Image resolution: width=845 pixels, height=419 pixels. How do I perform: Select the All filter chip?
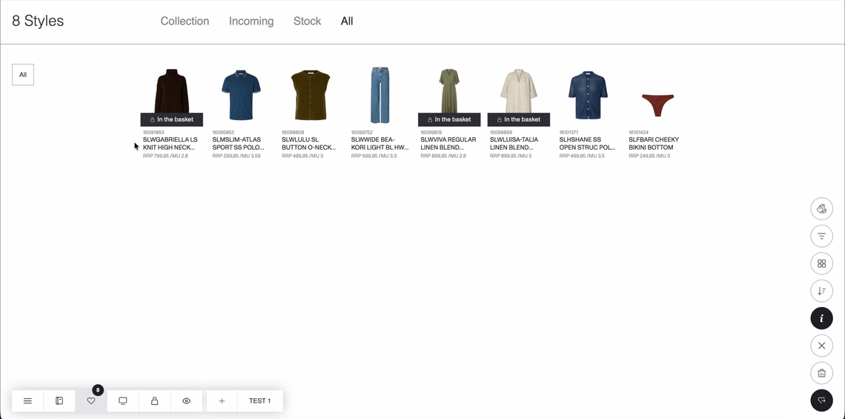tap(23, 75)
